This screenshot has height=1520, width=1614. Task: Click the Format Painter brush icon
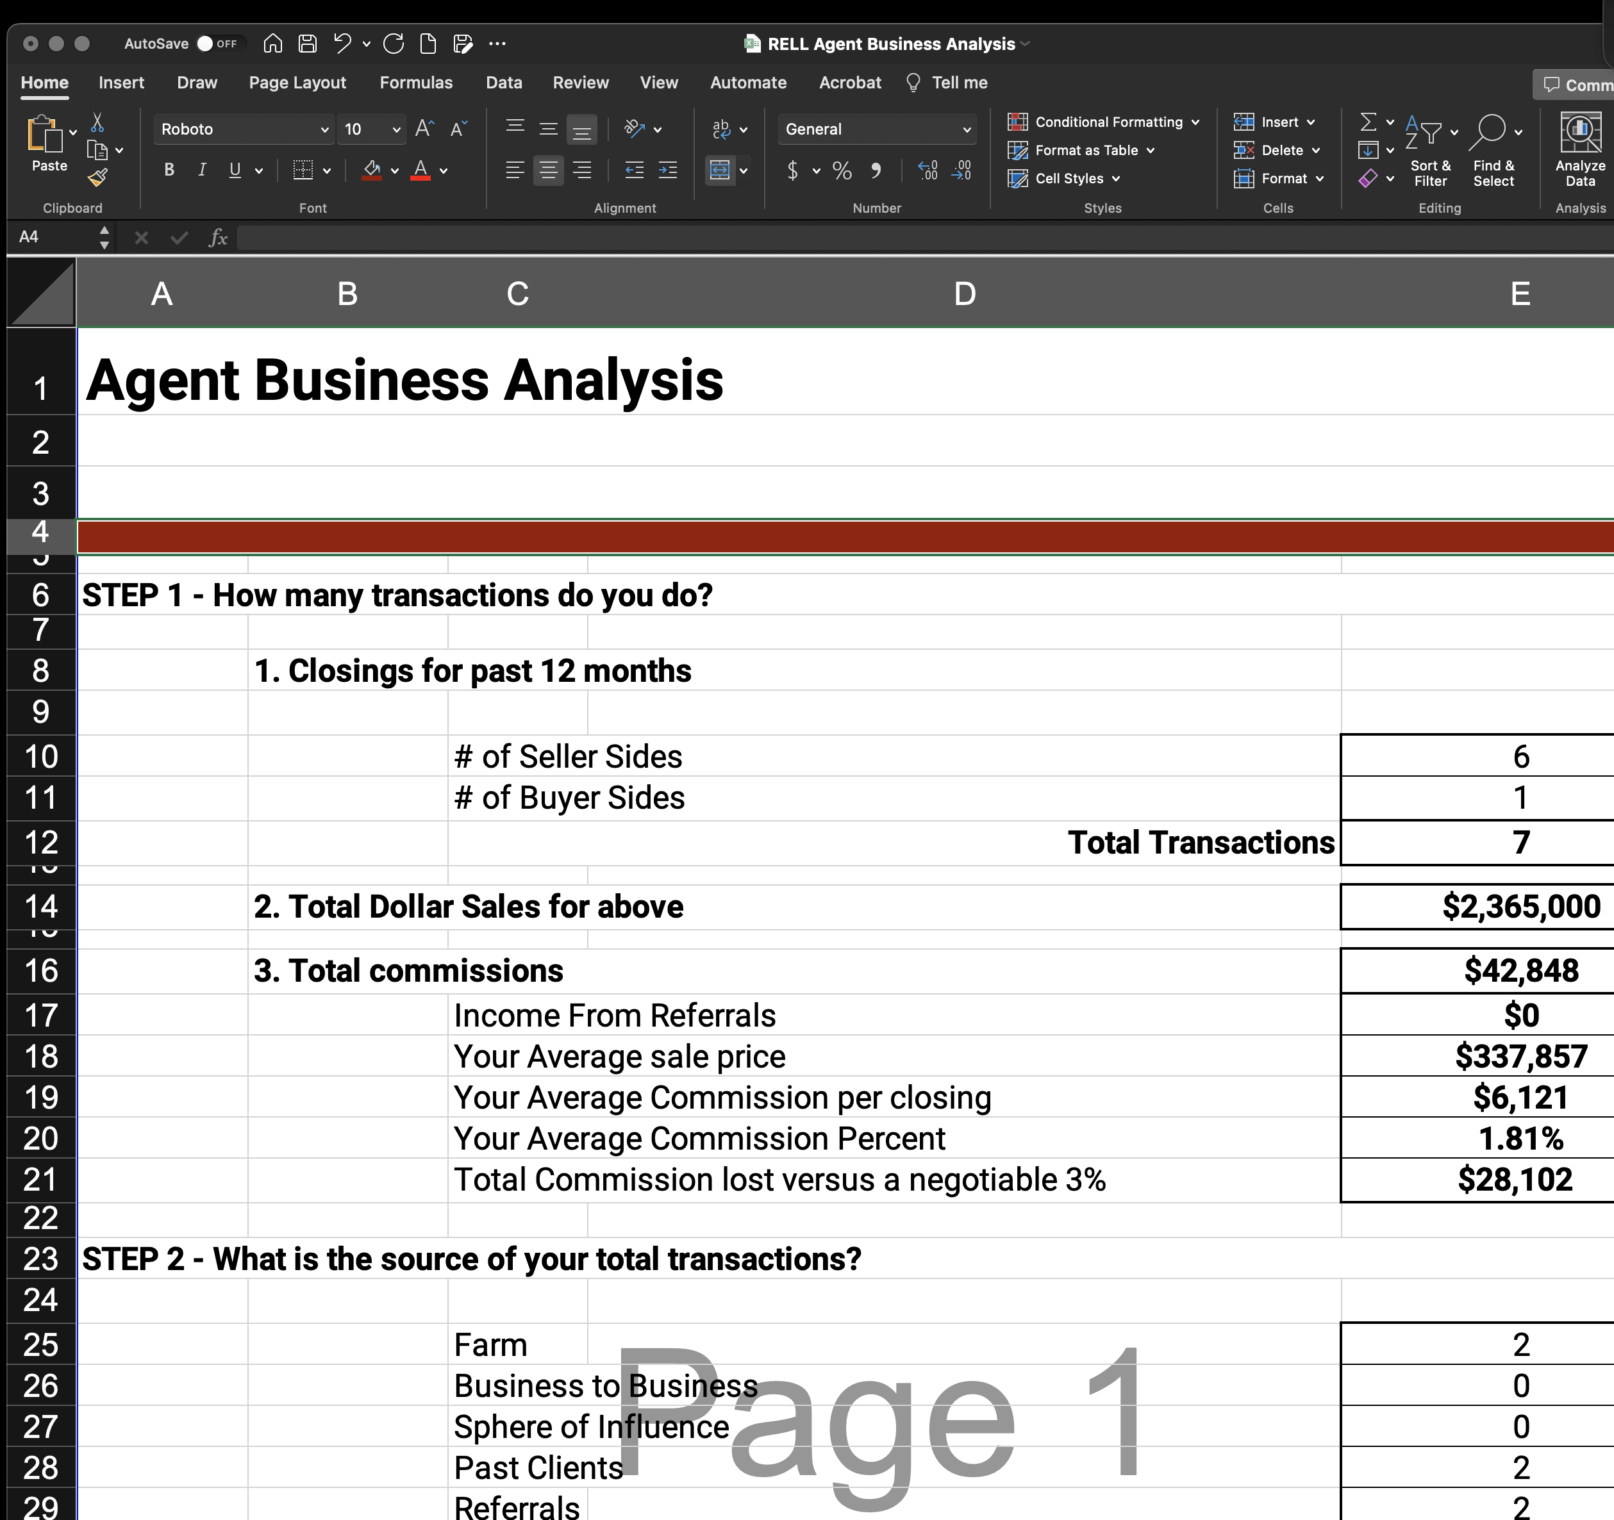pos(97,177)
